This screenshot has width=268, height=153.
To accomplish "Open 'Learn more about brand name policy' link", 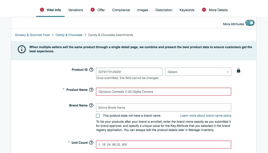I will coord(206,115).
